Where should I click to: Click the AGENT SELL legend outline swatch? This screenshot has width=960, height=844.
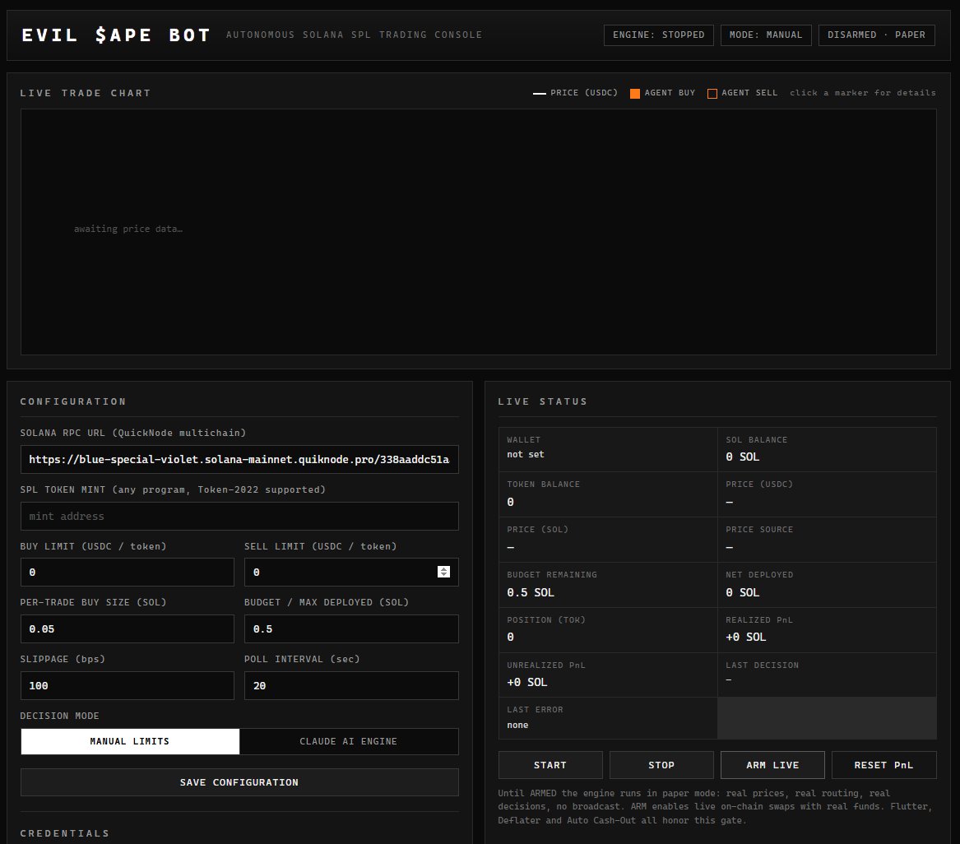coord(712,93)
